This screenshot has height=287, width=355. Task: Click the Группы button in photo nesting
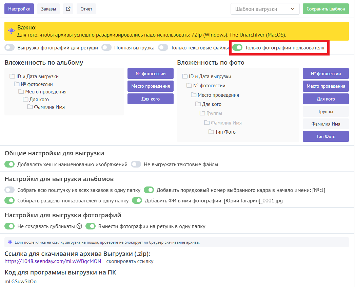[x=326, y=111]
